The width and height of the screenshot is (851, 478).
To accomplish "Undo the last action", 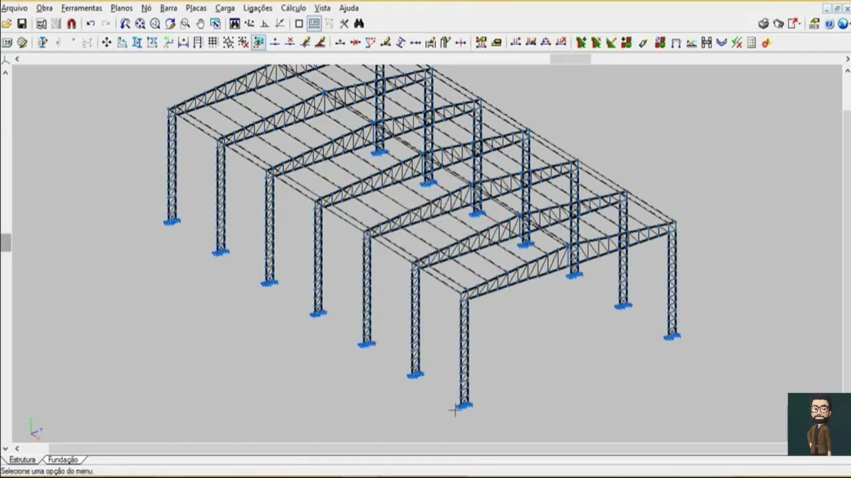I will point(90,24).
